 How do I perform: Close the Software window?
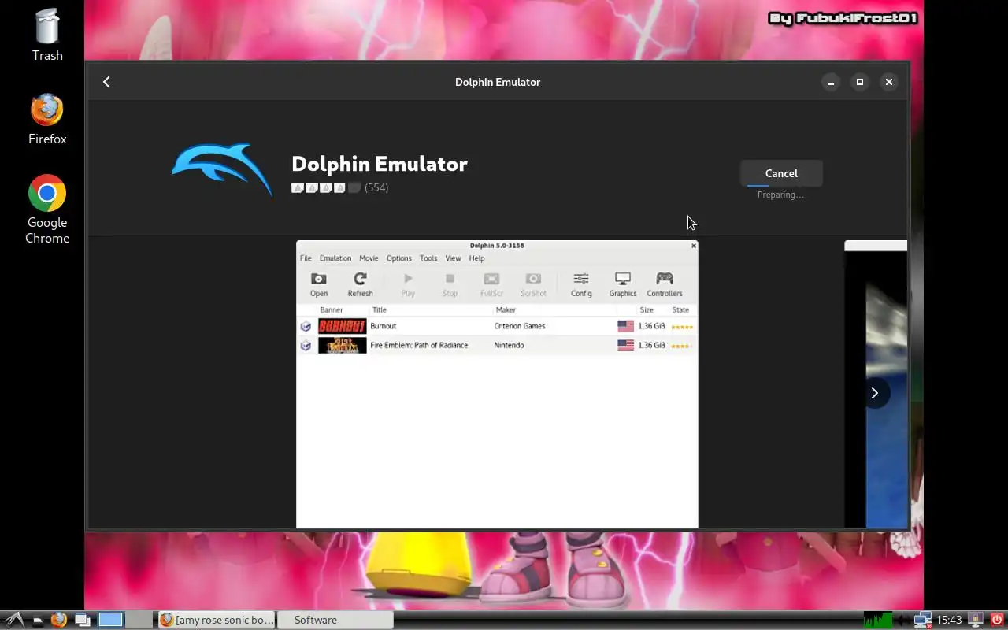(889, 82)
